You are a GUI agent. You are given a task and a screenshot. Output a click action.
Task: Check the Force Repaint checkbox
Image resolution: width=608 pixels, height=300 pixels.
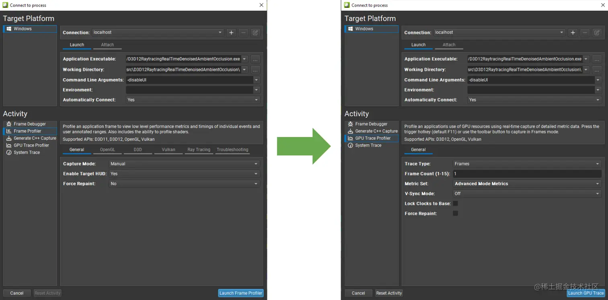tap(455, 213)
